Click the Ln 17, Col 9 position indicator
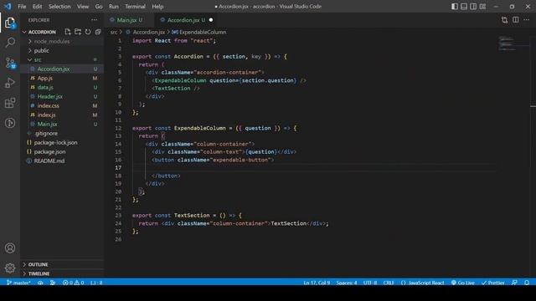536x301 pixels. tap(317, 283)
